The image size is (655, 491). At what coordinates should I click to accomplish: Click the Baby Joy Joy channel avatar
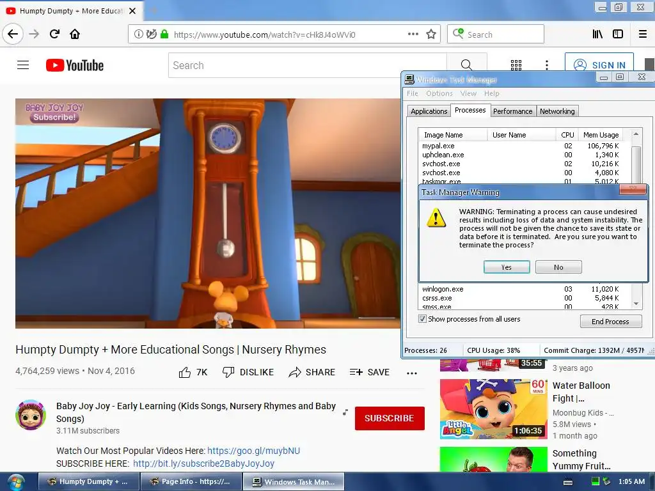(31, 415)
